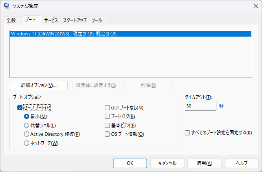Open the サービス tab
The image size is (262, 172).
pos(51,20)
